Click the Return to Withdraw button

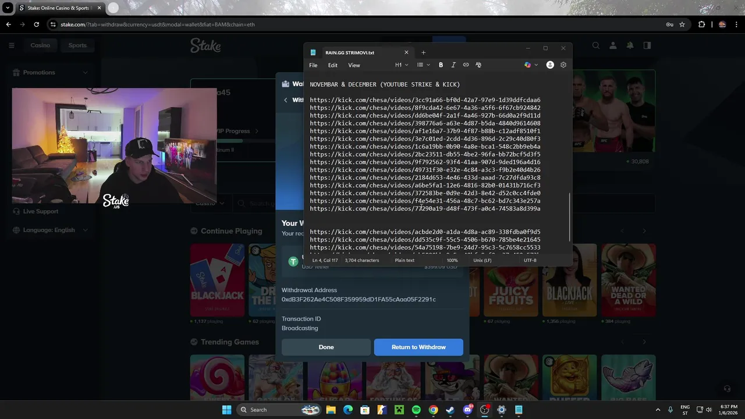pyautogui.click(x=418, y=347)
